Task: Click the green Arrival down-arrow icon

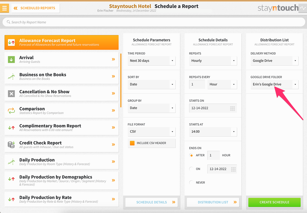Action: pos(11,59)
